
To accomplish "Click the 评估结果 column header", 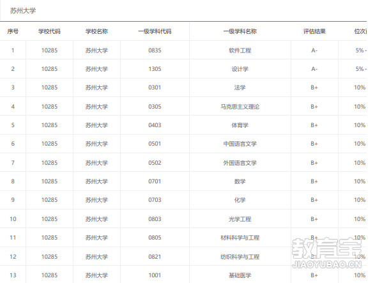I will pyautogui.click(x=314, y=31).
